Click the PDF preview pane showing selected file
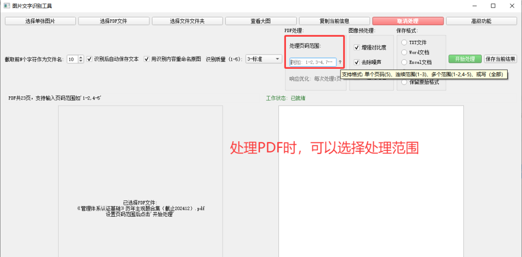This screenshot has height=257, width=522. click(141, 182)
